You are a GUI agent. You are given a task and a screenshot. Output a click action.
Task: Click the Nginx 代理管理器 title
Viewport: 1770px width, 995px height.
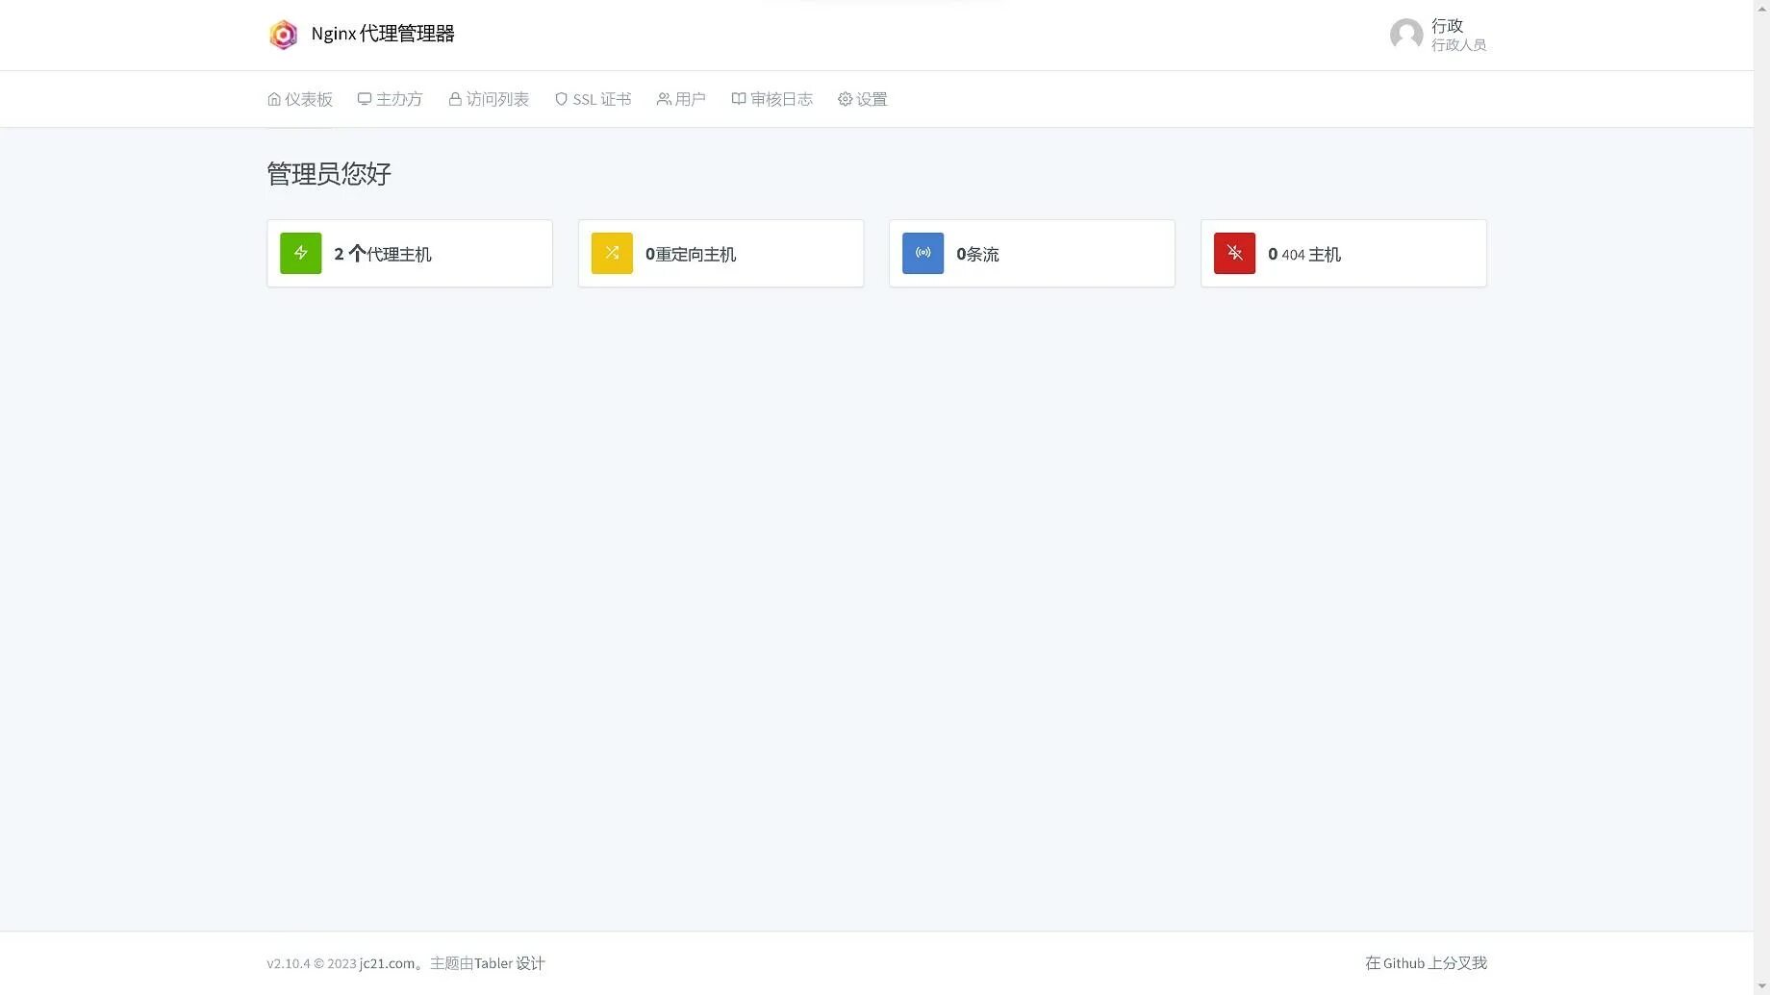[x=383, y=34]
